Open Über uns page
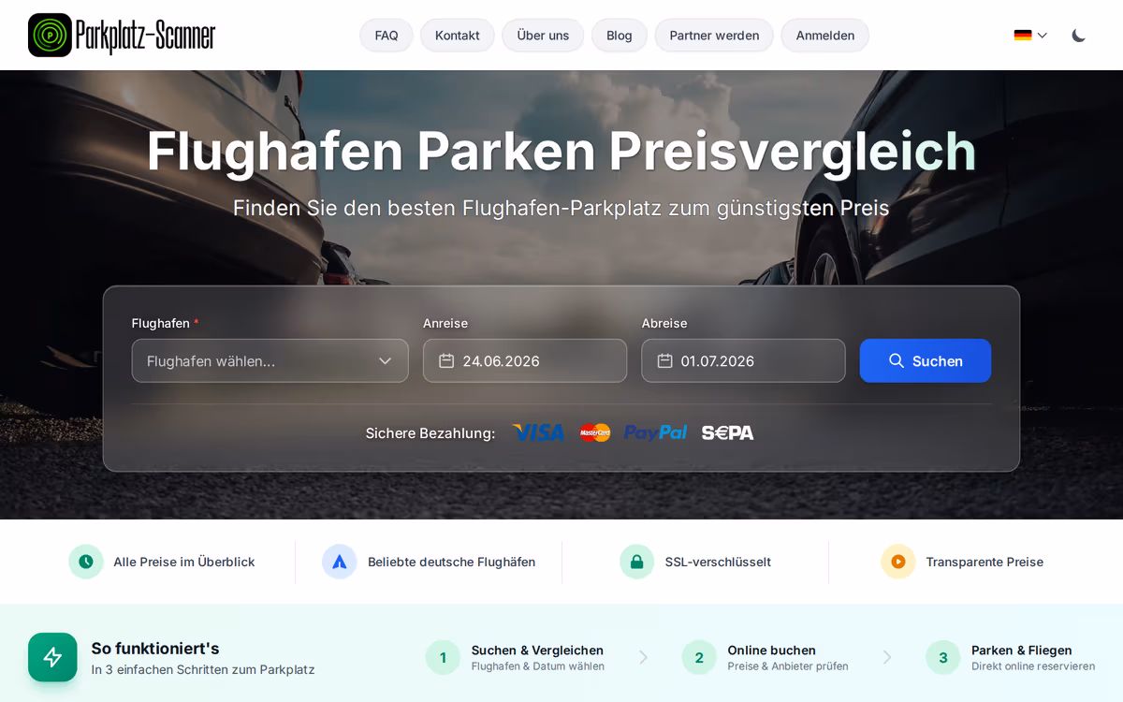This screenshot has height=702, width=1123. [543, 36]
